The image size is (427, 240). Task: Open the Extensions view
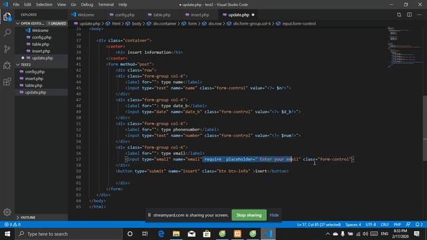click(7, 81)
